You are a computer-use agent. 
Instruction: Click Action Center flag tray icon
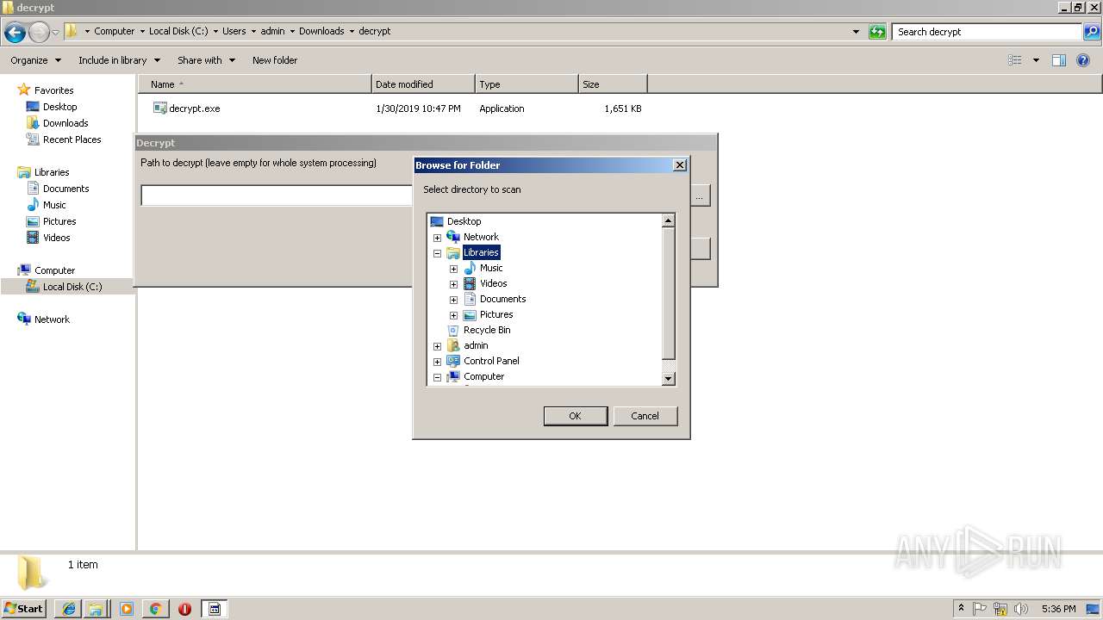[x=980, y=609]
